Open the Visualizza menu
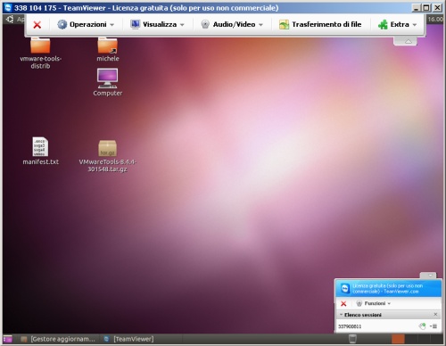The width and height of the screenshot is (446, 346). [158, 24]
